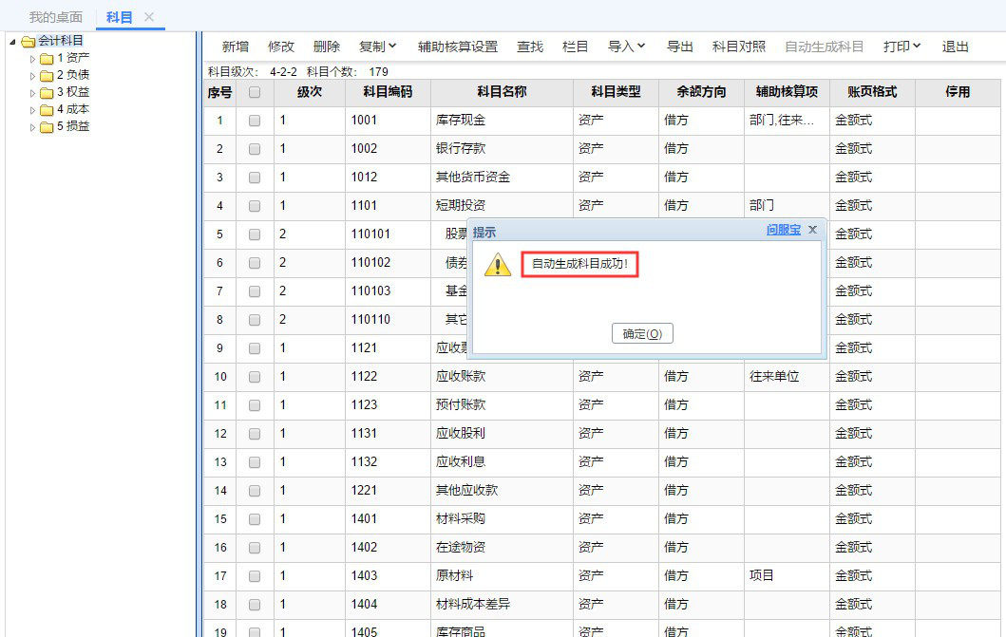Screen dimensions: 1006x637
Task: Select the 材料成本差异 name cell
Action: tap(502, 605)
